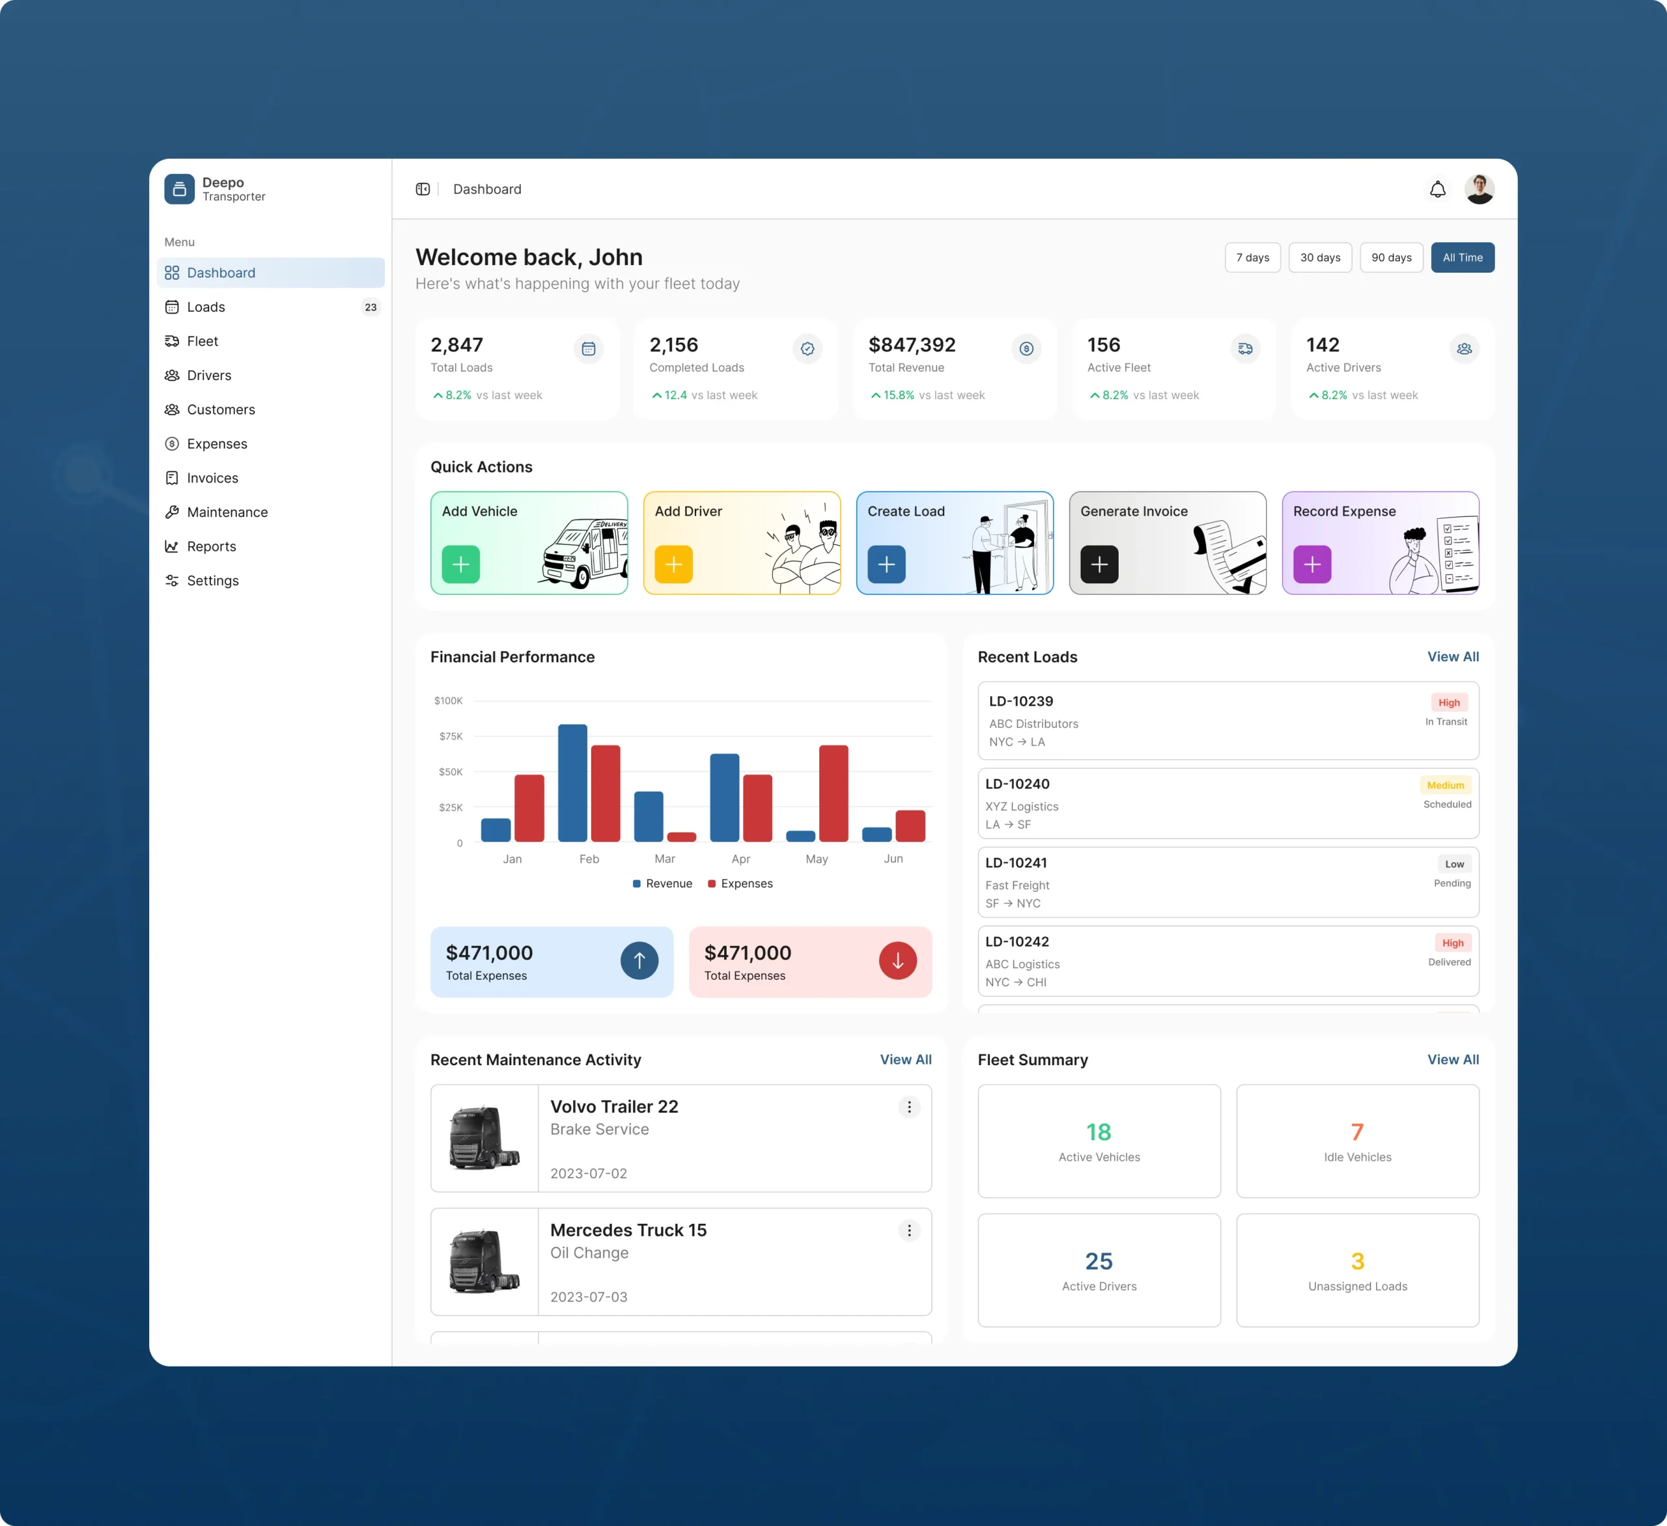
Task: Toggle the sidebar panel icon
Action: pos(423,189)
